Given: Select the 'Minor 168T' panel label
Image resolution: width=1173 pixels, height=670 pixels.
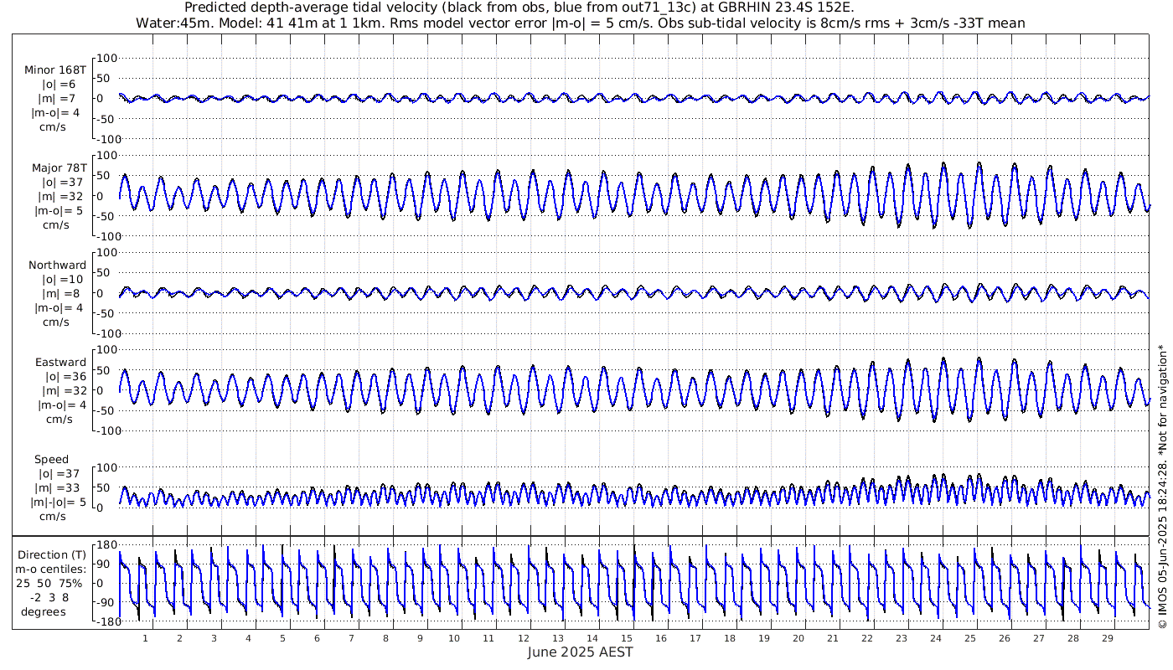Looking at the screenshot, I should pyautogui.click(x=55, y=70).
